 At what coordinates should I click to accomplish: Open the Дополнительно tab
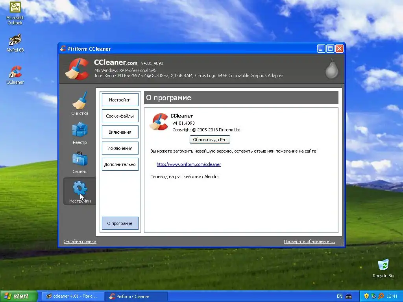(120, 164)
